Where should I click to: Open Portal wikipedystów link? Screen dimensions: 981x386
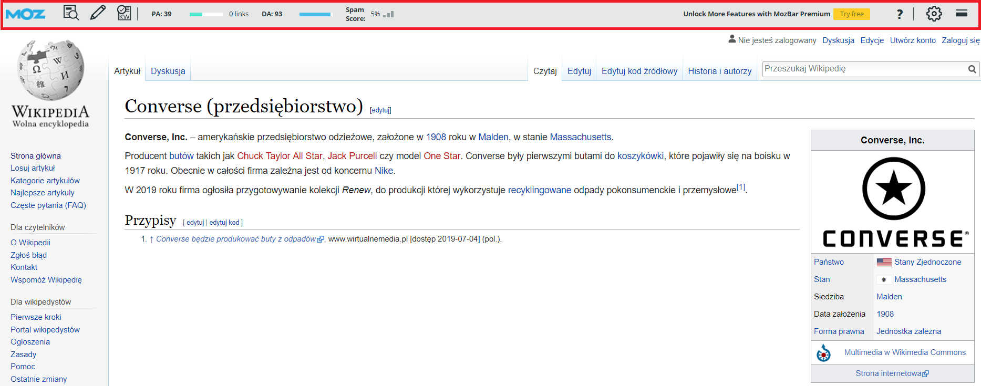click(45, 330)
